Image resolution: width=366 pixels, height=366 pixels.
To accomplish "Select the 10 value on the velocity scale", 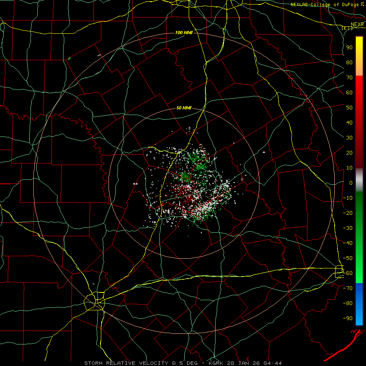I will (x=349, y=168).
